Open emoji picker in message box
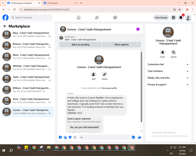Image resolution: width=196 pixels, height=156 pixels. [x=133, y=137]
